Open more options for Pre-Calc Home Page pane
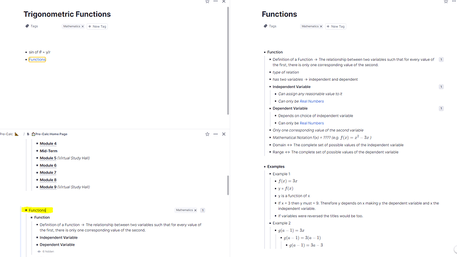The width and height of the screenshot is (457, 257). 215,134
